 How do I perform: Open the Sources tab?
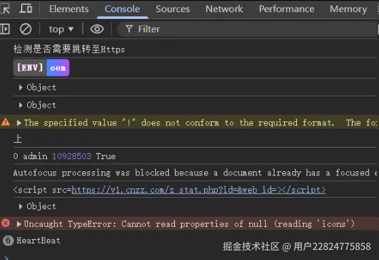click(173, 9)
